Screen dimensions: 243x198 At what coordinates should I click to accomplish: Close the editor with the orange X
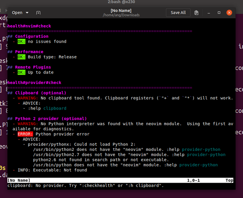coord(229,13)
